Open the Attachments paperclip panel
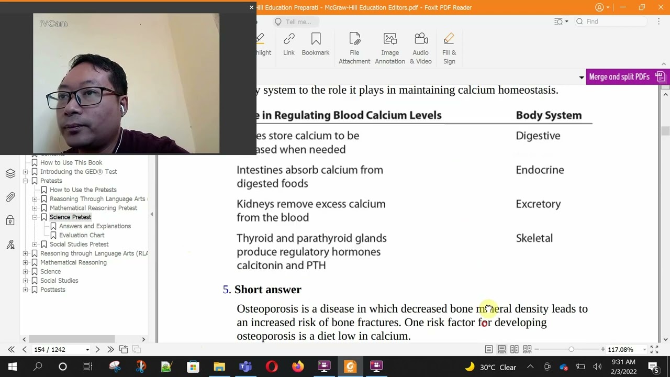The height and width of the screenshot is (377, 670). tap(10, 197)
